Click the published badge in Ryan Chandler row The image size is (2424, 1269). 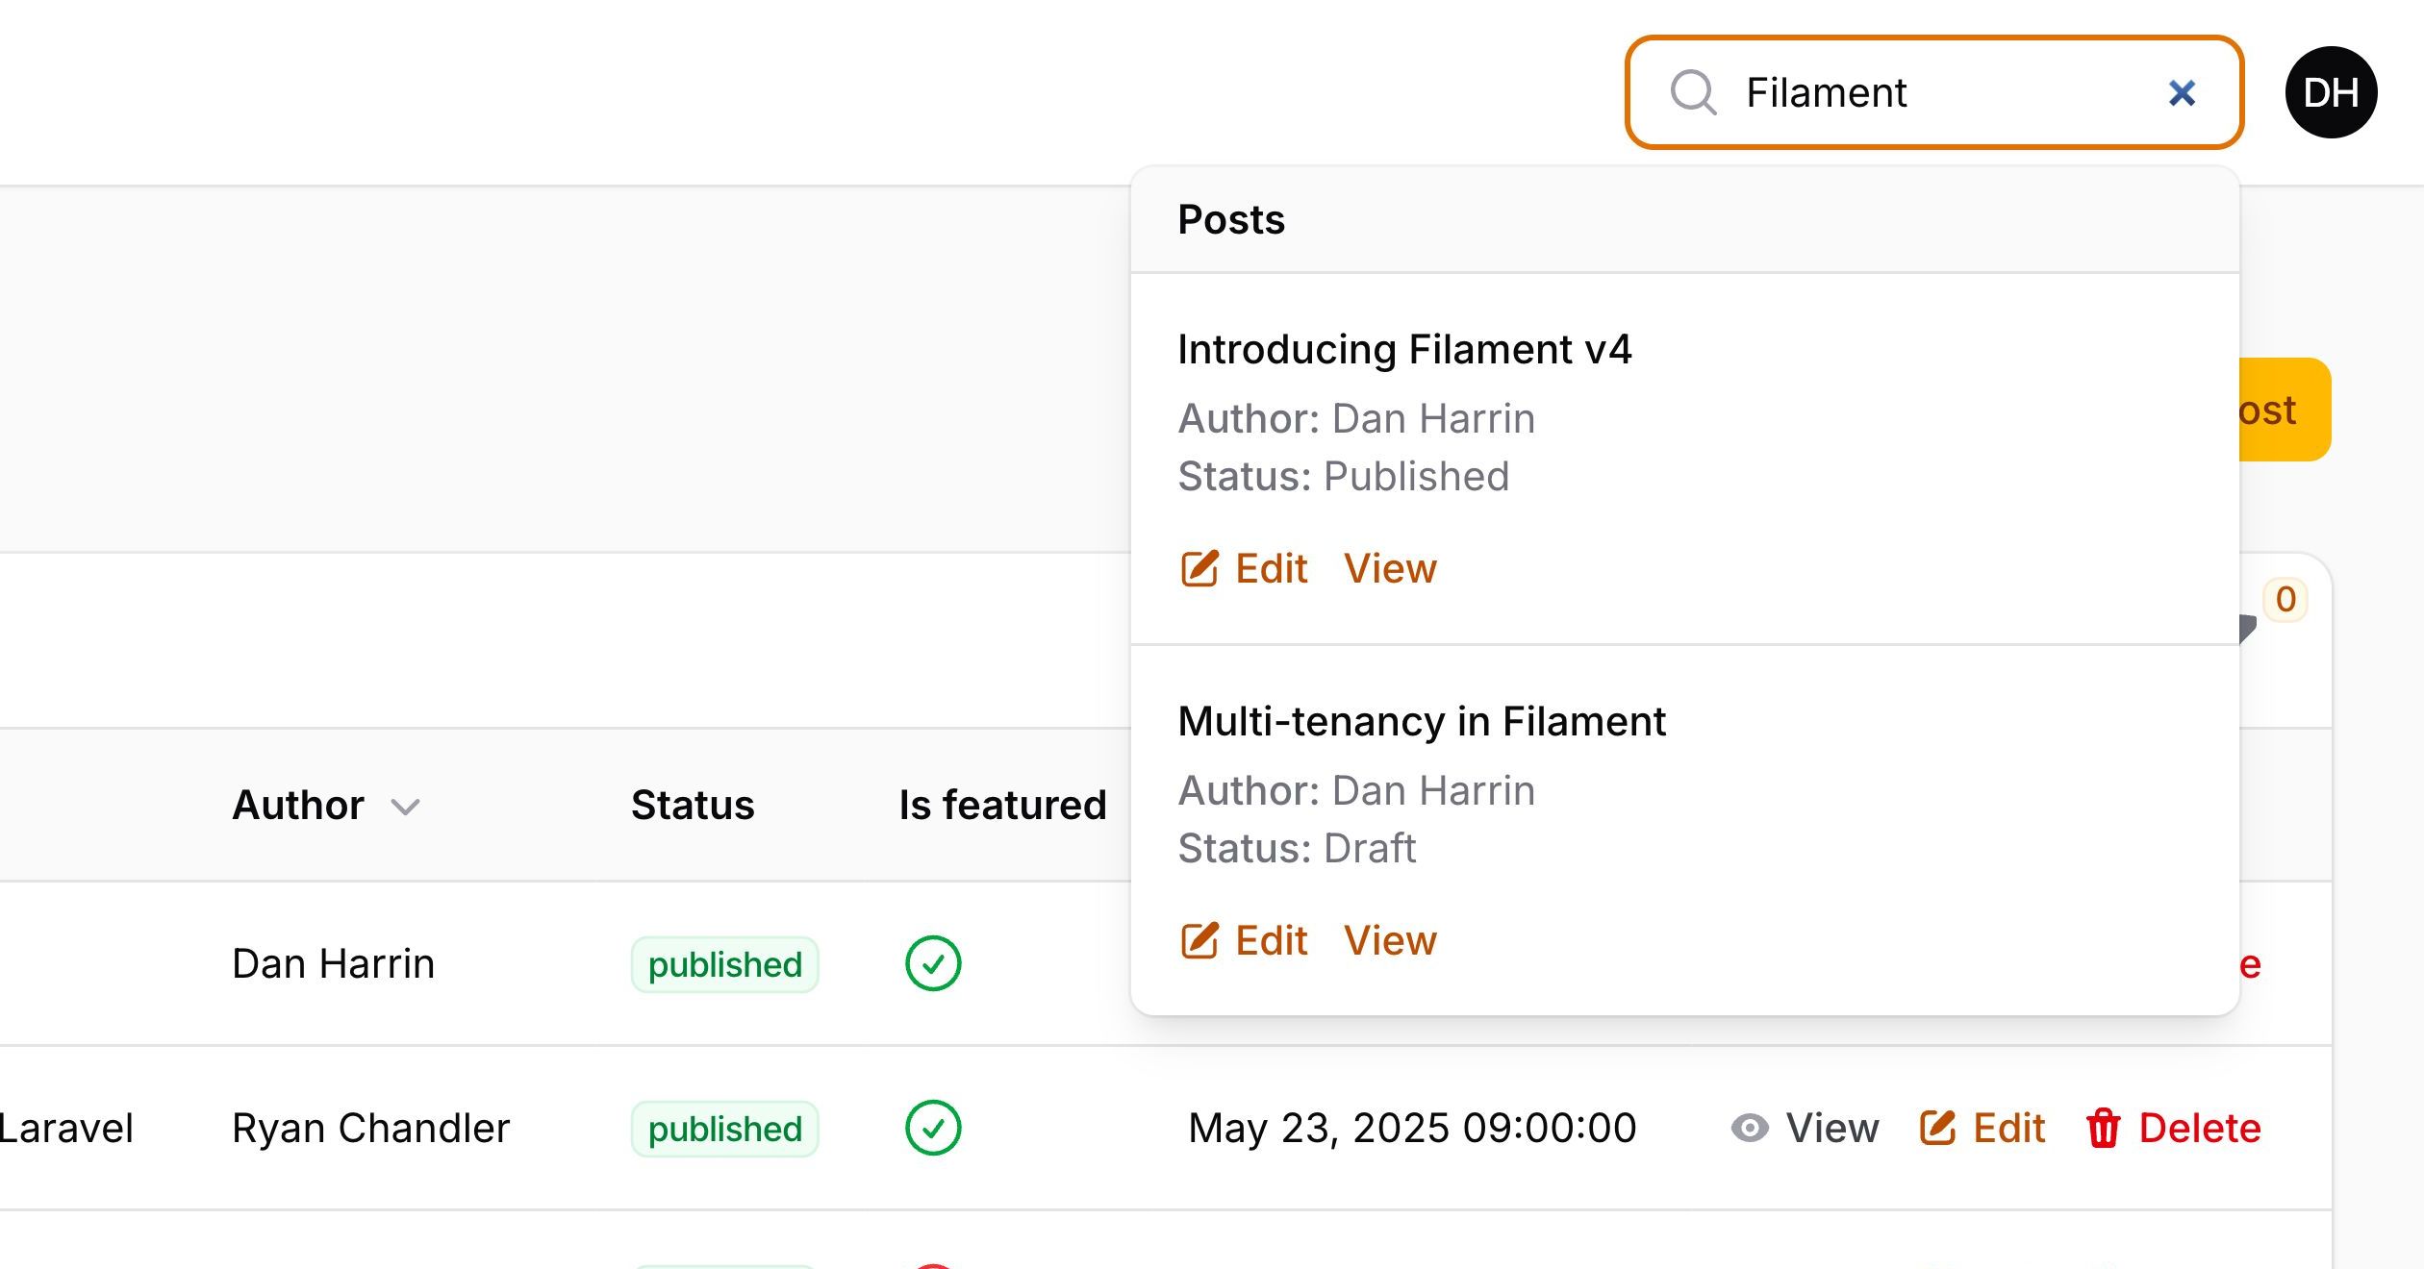point(724,1129)
